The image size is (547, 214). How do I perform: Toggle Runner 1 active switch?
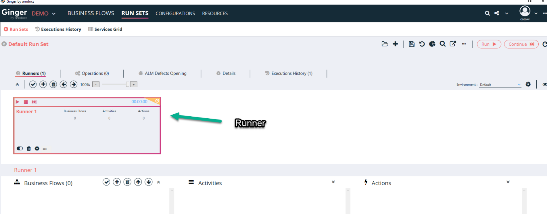[x=20, y=149]
